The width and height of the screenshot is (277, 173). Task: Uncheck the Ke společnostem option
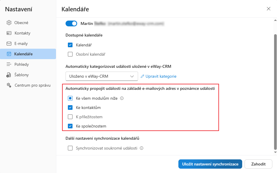[x=70, y=126]
